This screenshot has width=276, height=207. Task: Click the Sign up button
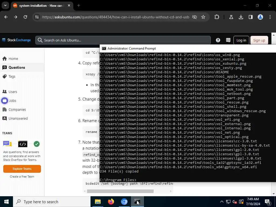(259, 40)
